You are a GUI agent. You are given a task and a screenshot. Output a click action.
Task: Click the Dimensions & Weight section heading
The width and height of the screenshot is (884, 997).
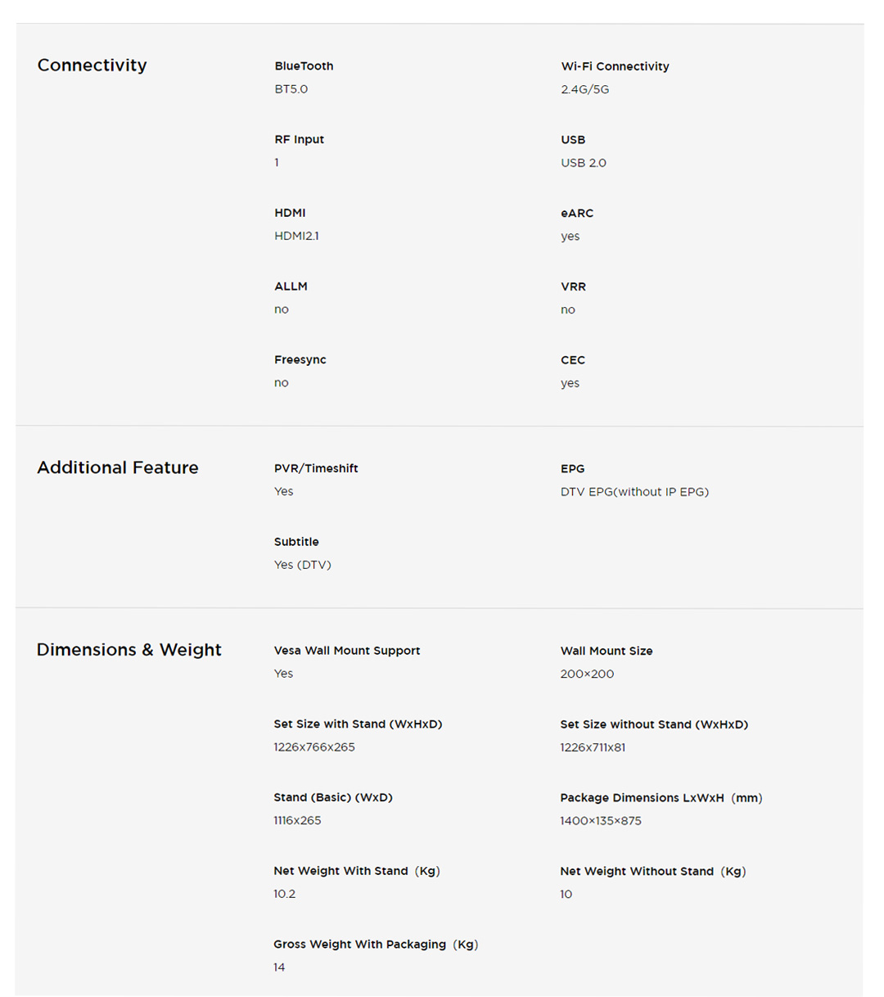click(x=129, y=650)
